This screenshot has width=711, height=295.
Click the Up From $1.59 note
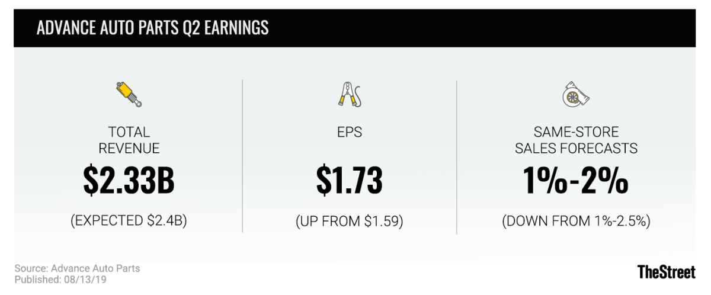tap(350, 221)
